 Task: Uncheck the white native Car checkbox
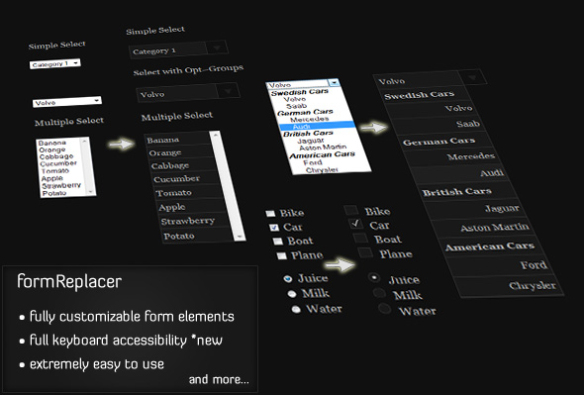[274, 227]
